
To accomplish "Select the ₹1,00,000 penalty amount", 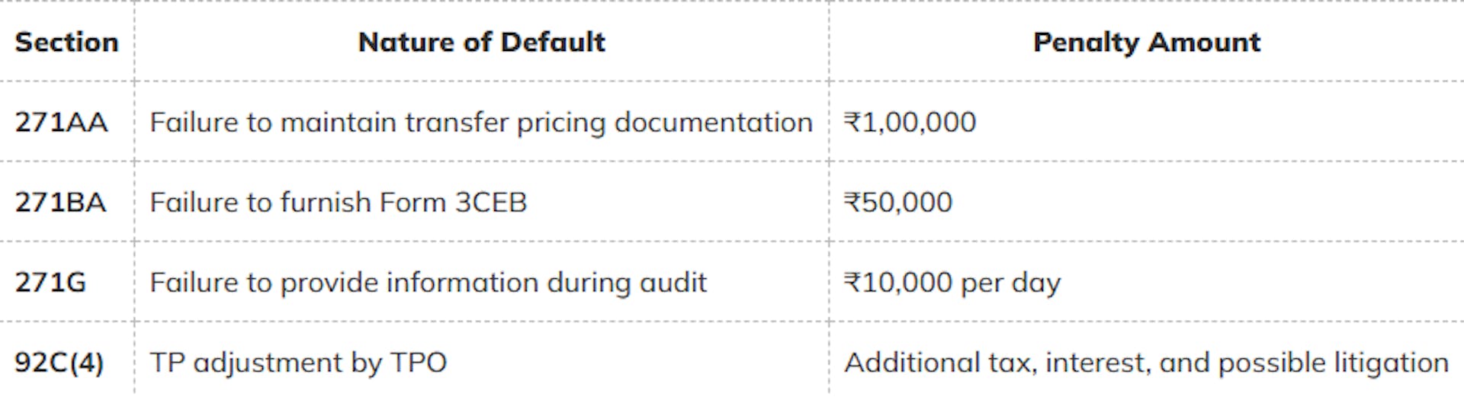I will tap(910, 123).
